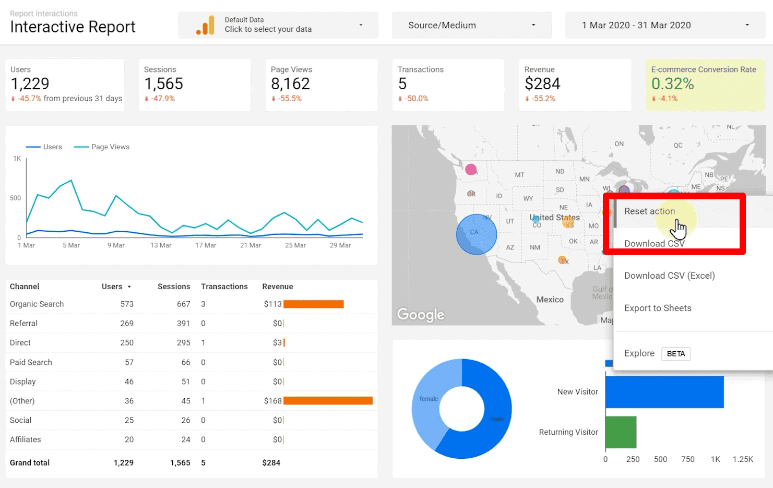Screen dimensions: 773x488
Task: Choose Export to Sheets from the menu
Action: (658, 308)
